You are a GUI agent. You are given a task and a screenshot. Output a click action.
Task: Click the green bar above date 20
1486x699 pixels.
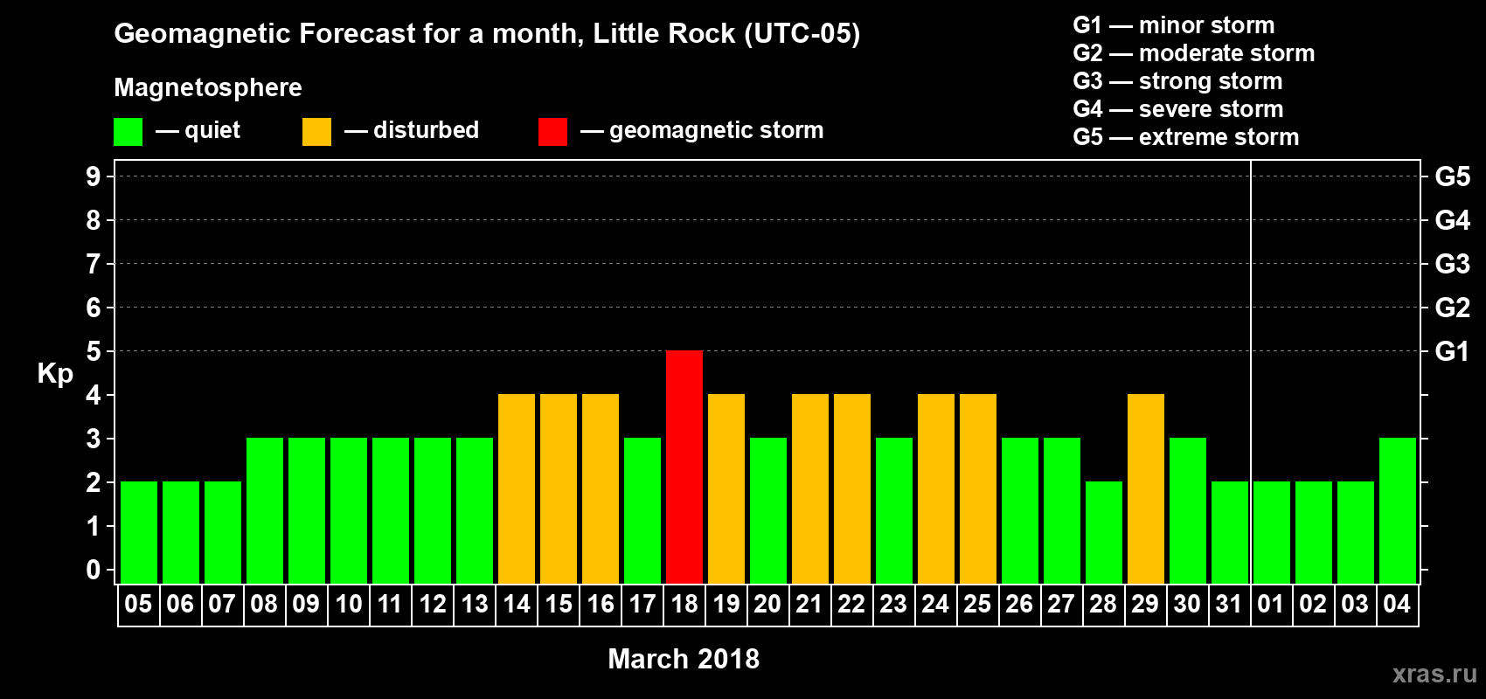pos(768,510)
